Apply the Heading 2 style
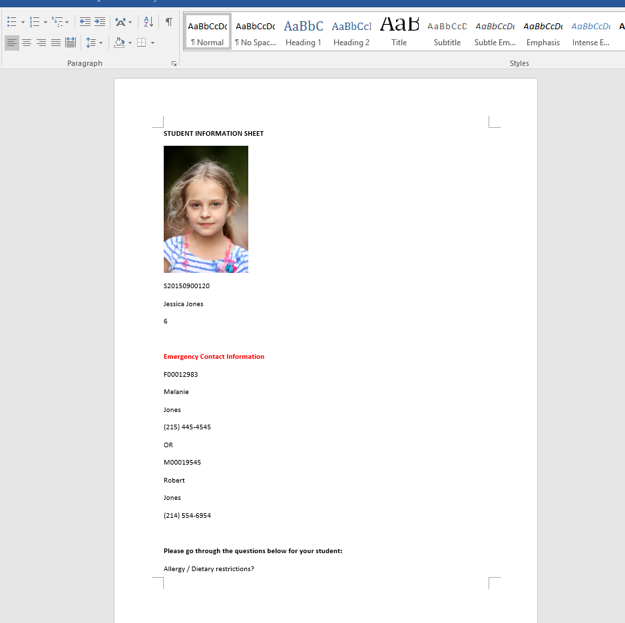This screenshot has height=623, width=625. (351, 32)
